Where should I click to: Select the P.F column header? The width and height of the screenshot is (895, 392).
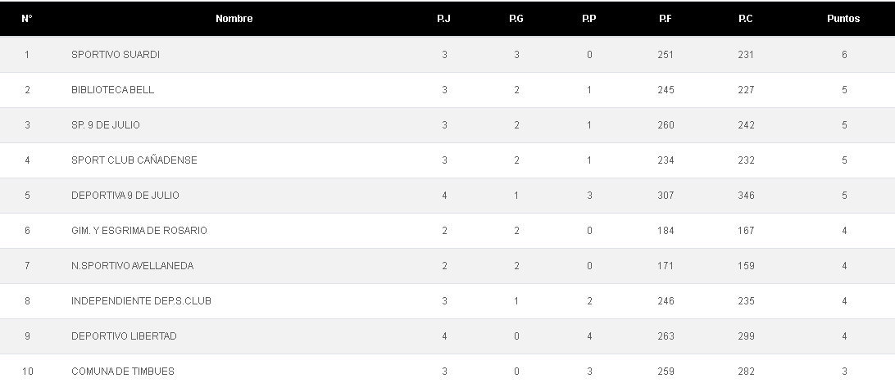point(665,19)
